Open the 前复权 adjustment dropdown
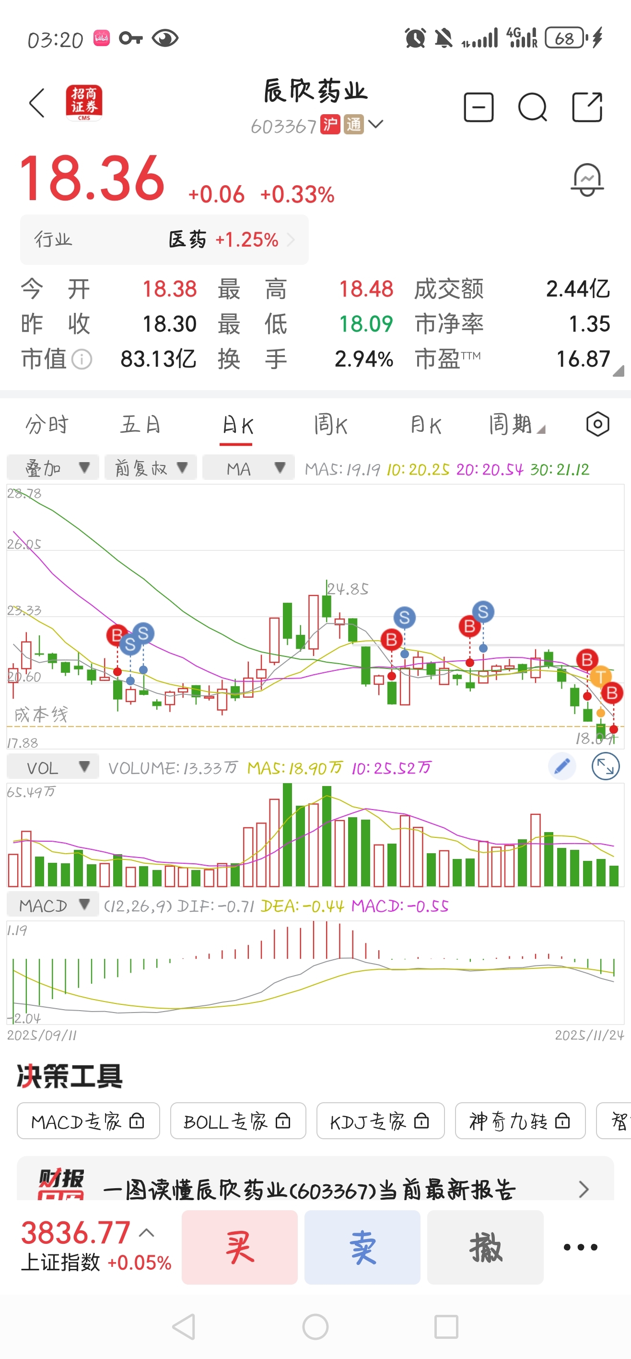 (x=151, y=467)
